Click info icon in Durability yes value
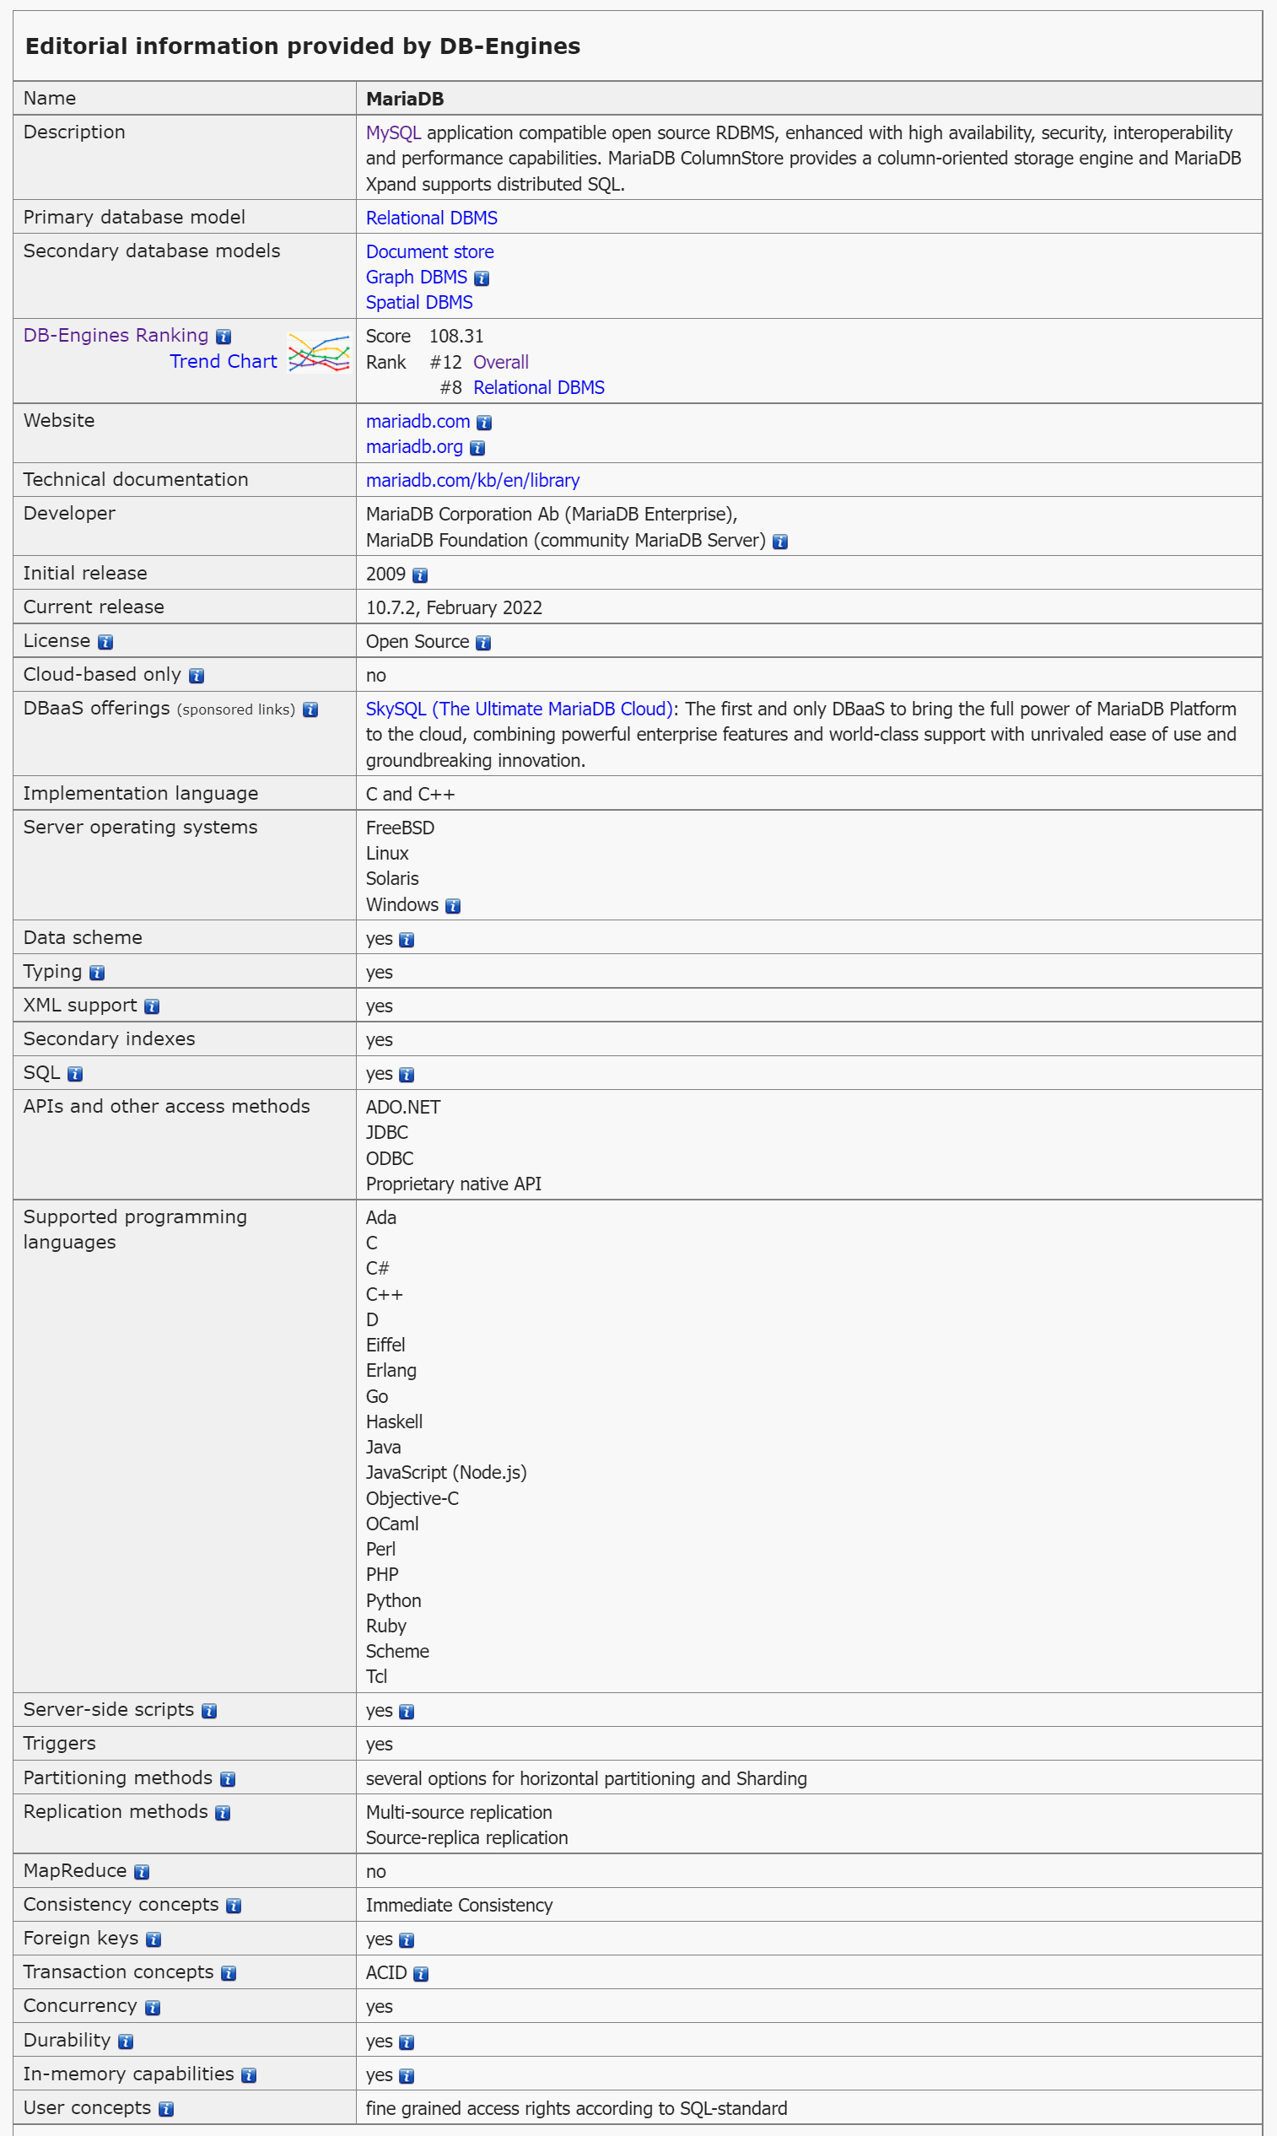 click(x=407, y=2042)
